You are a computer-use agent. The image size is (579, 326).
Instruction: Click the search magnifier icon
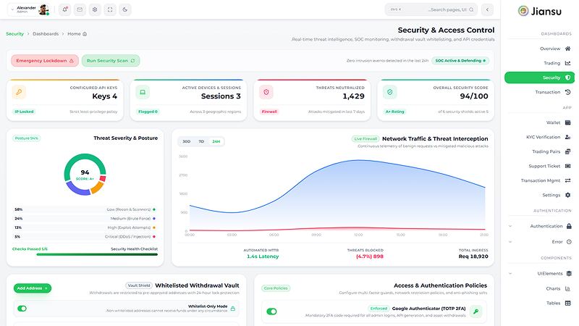471,9
